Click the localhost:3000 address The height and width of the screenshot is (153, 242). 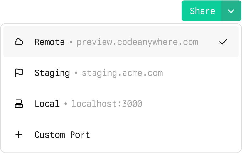pos(107,104)
